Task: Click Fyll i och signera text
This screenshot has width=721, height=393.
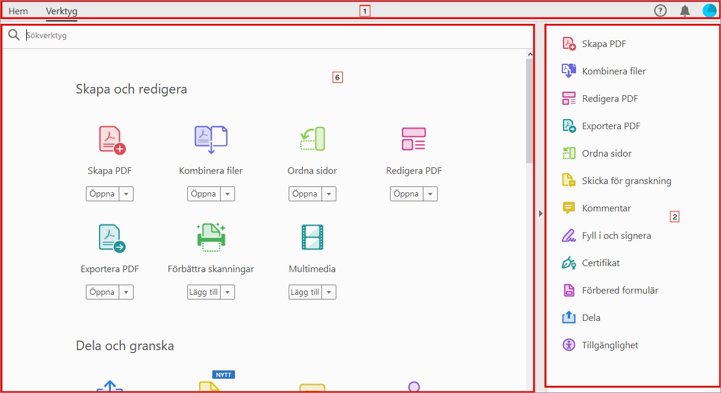Action: point(617,236)
